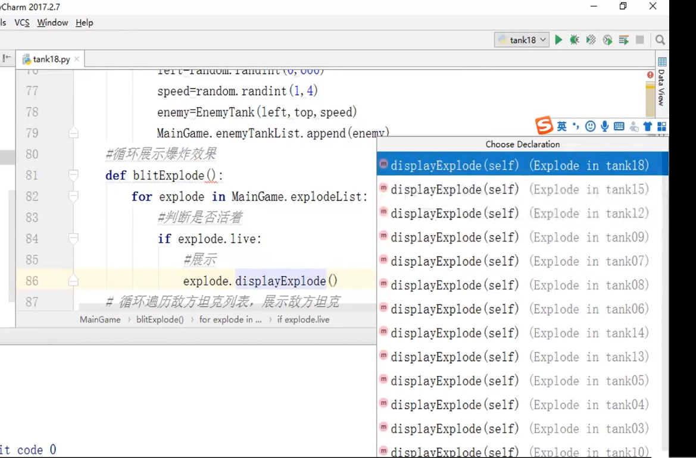
Task: Click the blitExplode function name on line 81
Action: (x=168, y=175)
